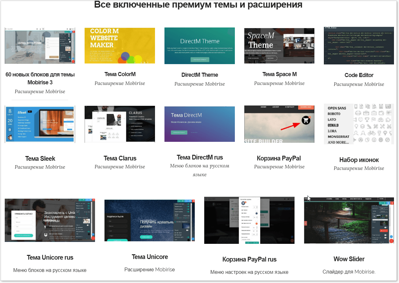Click the Набор иконок title
Screen dimensions: 399x283
[x=359, y=160]
